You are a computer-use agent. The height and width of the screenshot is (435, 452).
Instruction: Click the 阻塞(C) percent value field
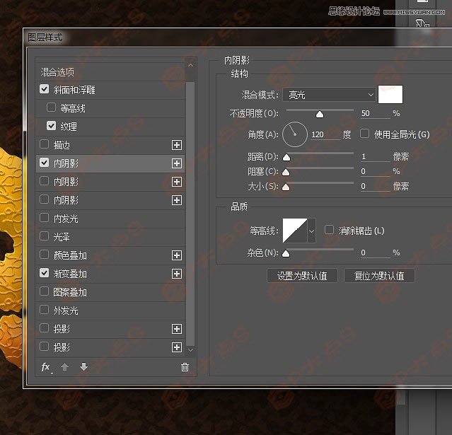(x=376, y=171)
